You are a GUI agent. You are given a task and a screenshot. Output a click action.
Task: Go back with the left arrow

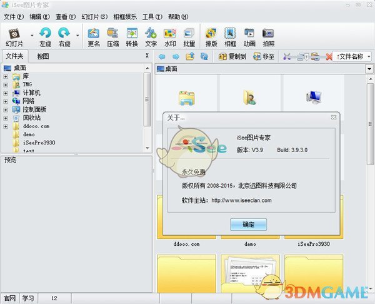pos(162,56)
